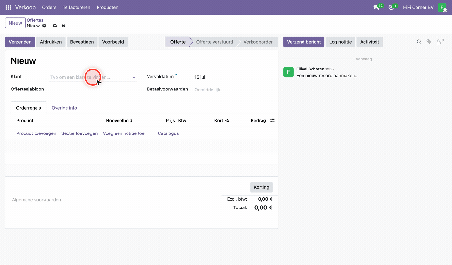Screen dimensions: 452x265
Task: Click Sectie toevoegen link
Action: point(79,133)
